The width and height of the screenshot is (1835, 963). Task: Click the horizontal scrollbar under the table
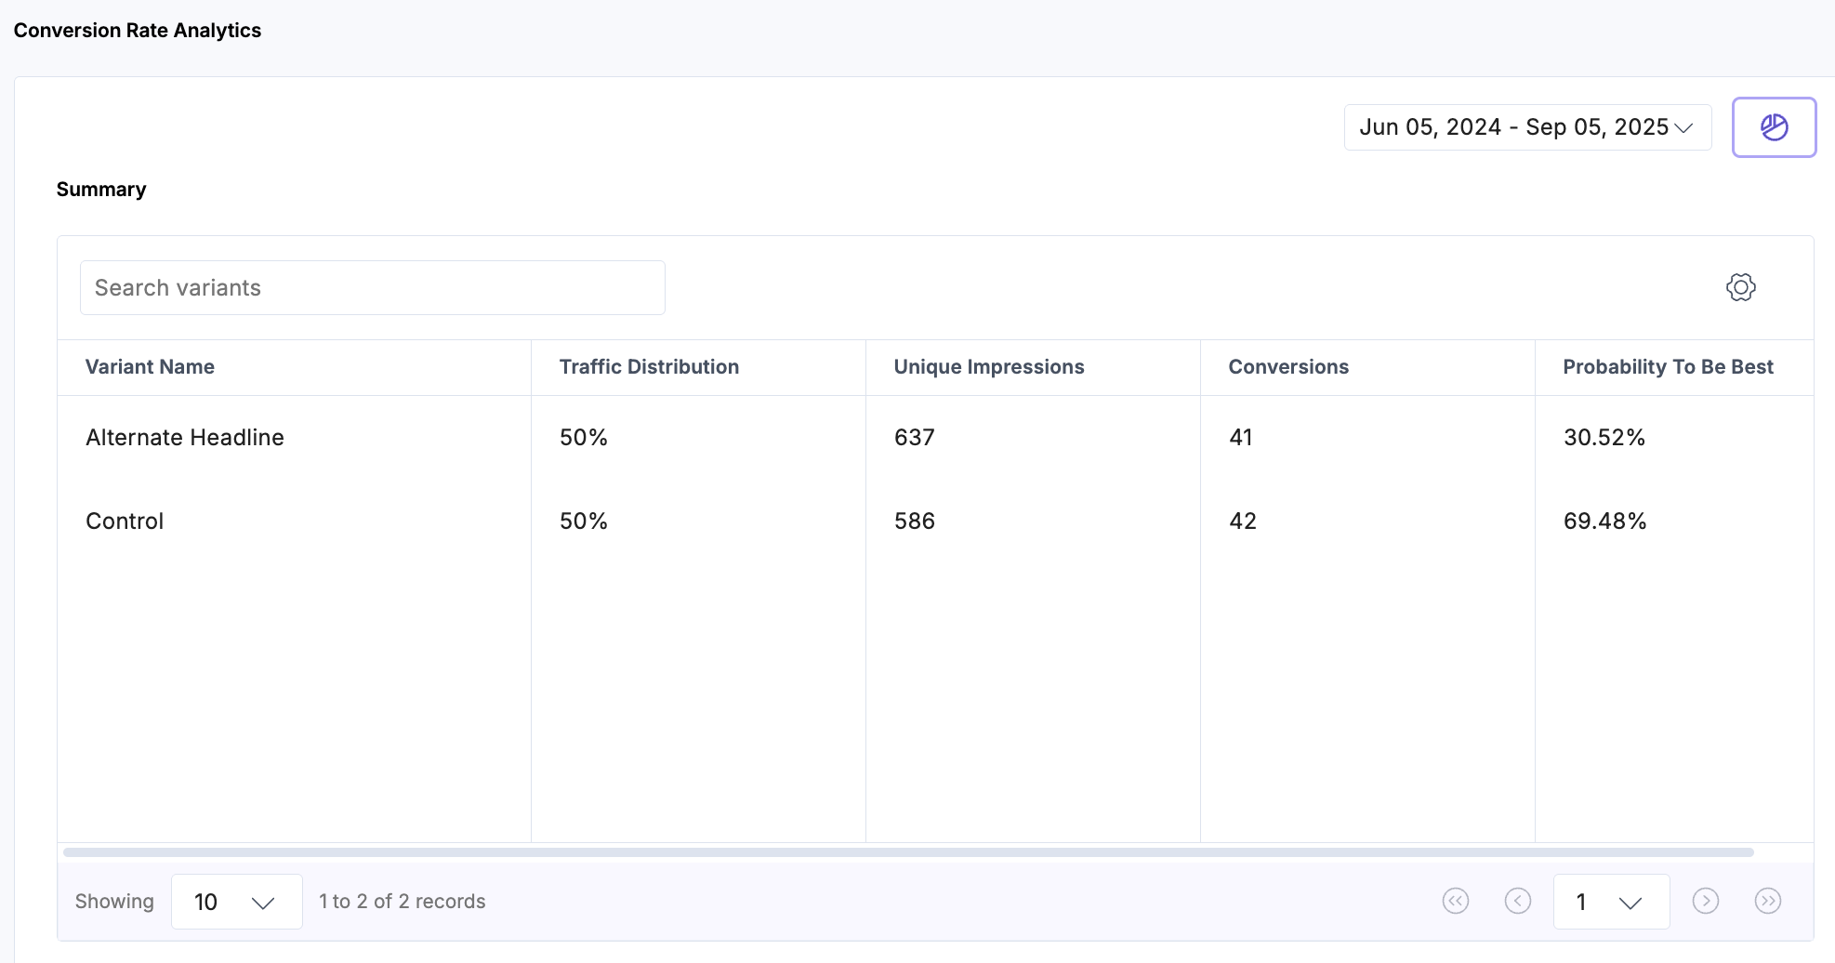click(907, 852)
